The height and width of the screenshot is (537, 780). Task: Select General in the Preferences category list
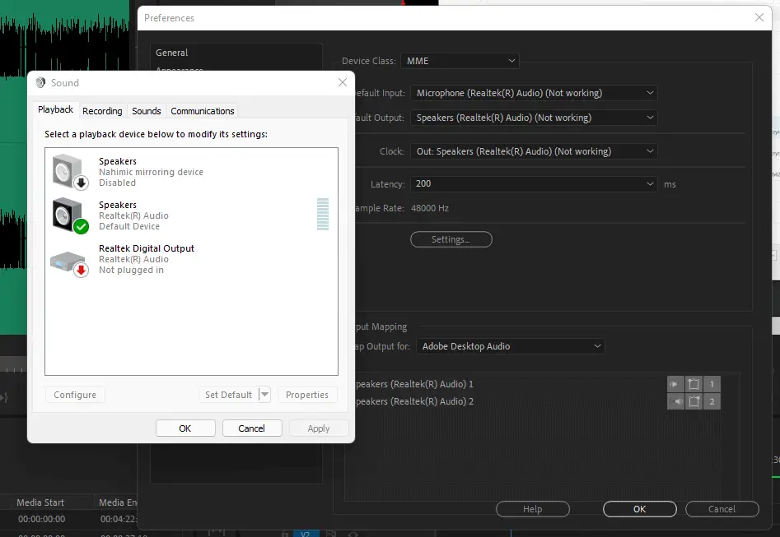point(171,53)
